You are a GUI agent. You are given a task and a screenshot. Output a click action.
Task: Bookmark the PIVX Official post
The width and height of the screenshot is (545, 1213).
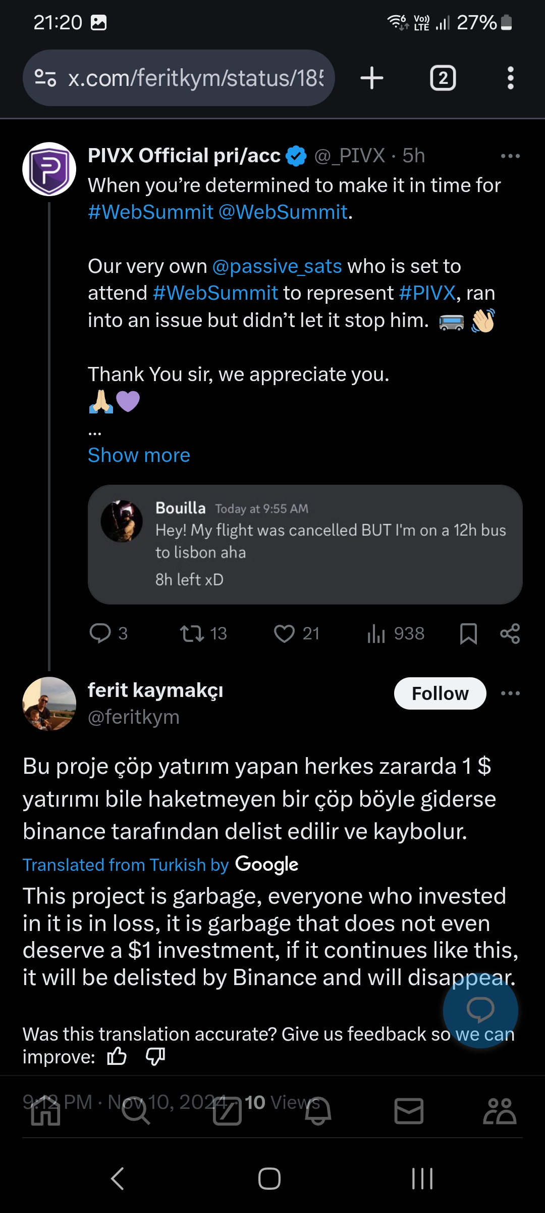468,633
